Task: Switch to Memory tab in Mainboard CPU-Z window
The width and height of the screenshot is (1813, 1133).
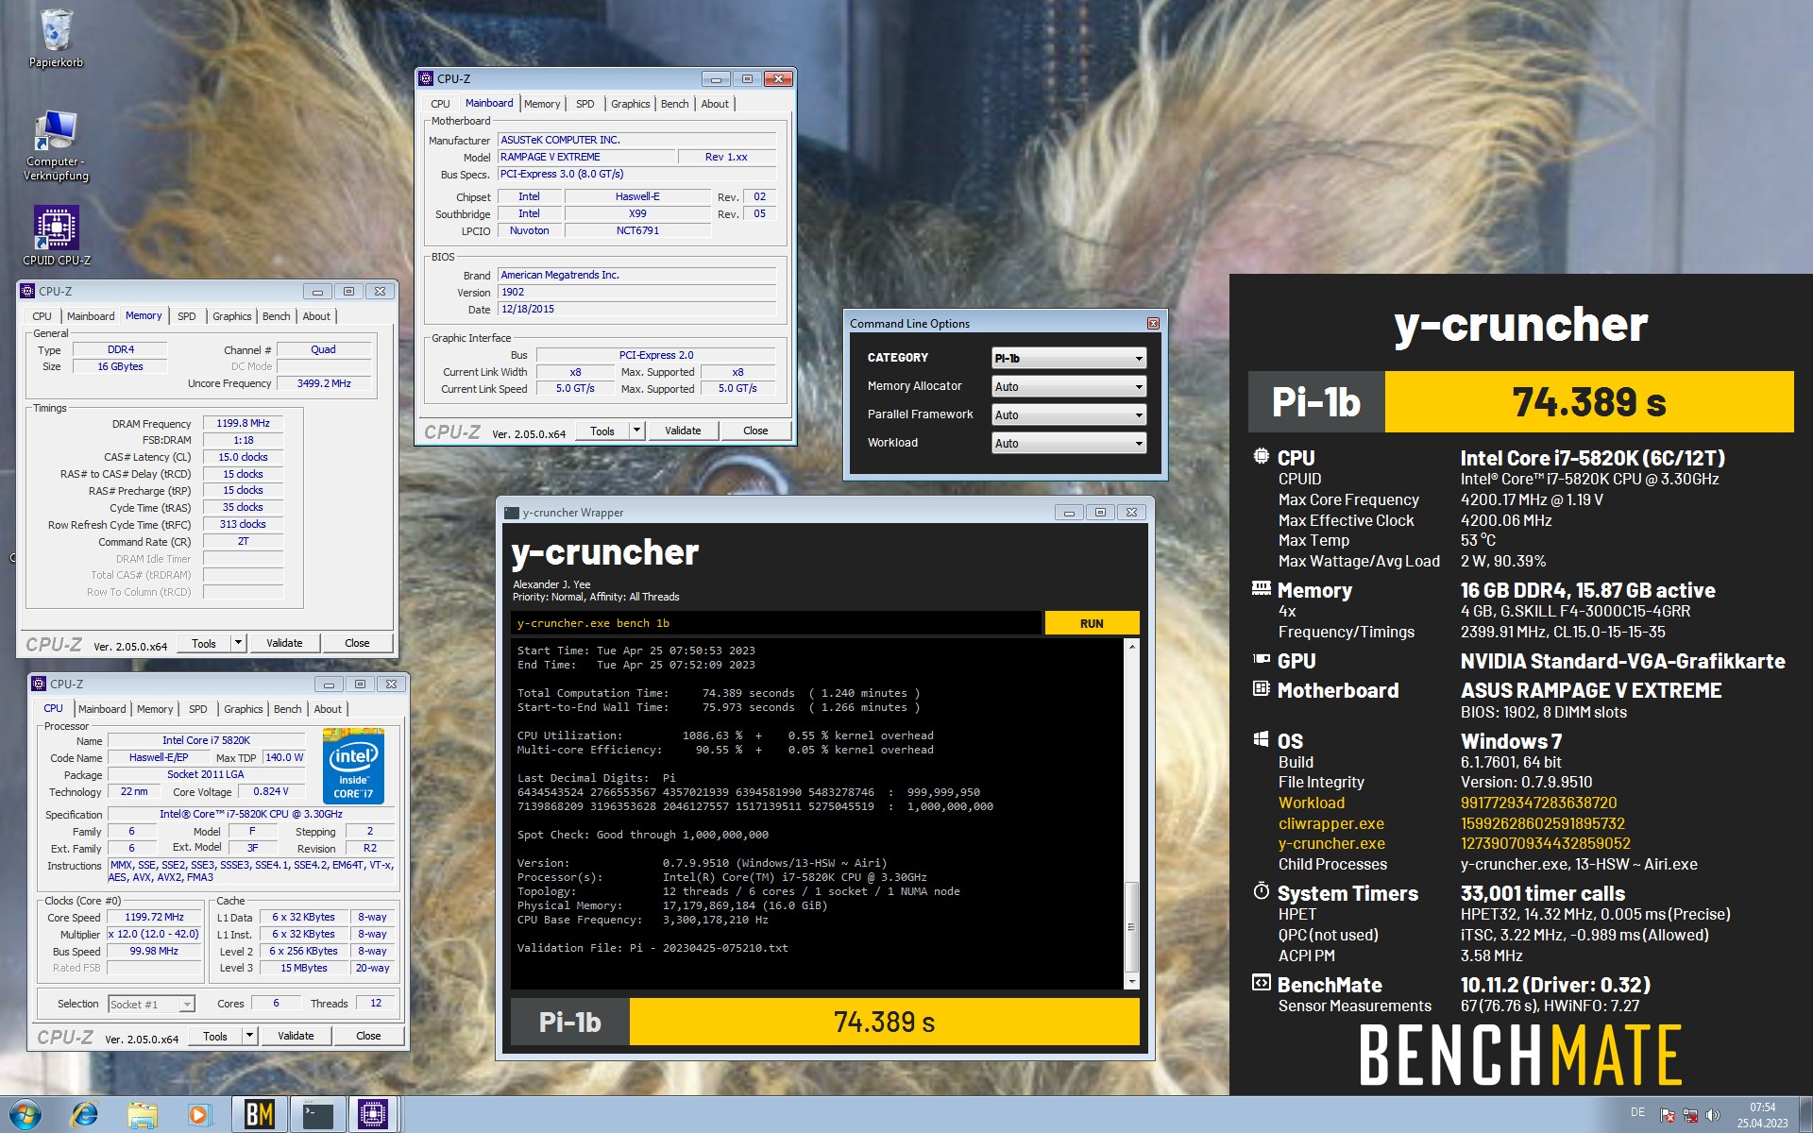Action: point(542,104)
